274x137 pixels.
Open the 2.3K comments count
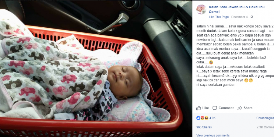point(265,127)
